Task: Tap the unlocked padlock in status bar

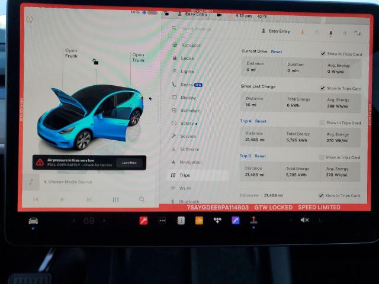Action: point(166,13)
